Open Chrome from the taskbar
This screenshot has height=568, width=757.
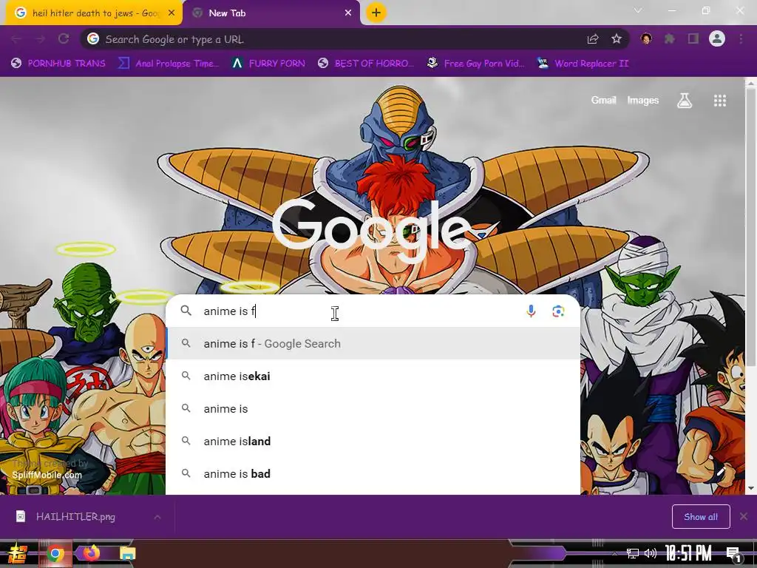(x=55, y=553)
